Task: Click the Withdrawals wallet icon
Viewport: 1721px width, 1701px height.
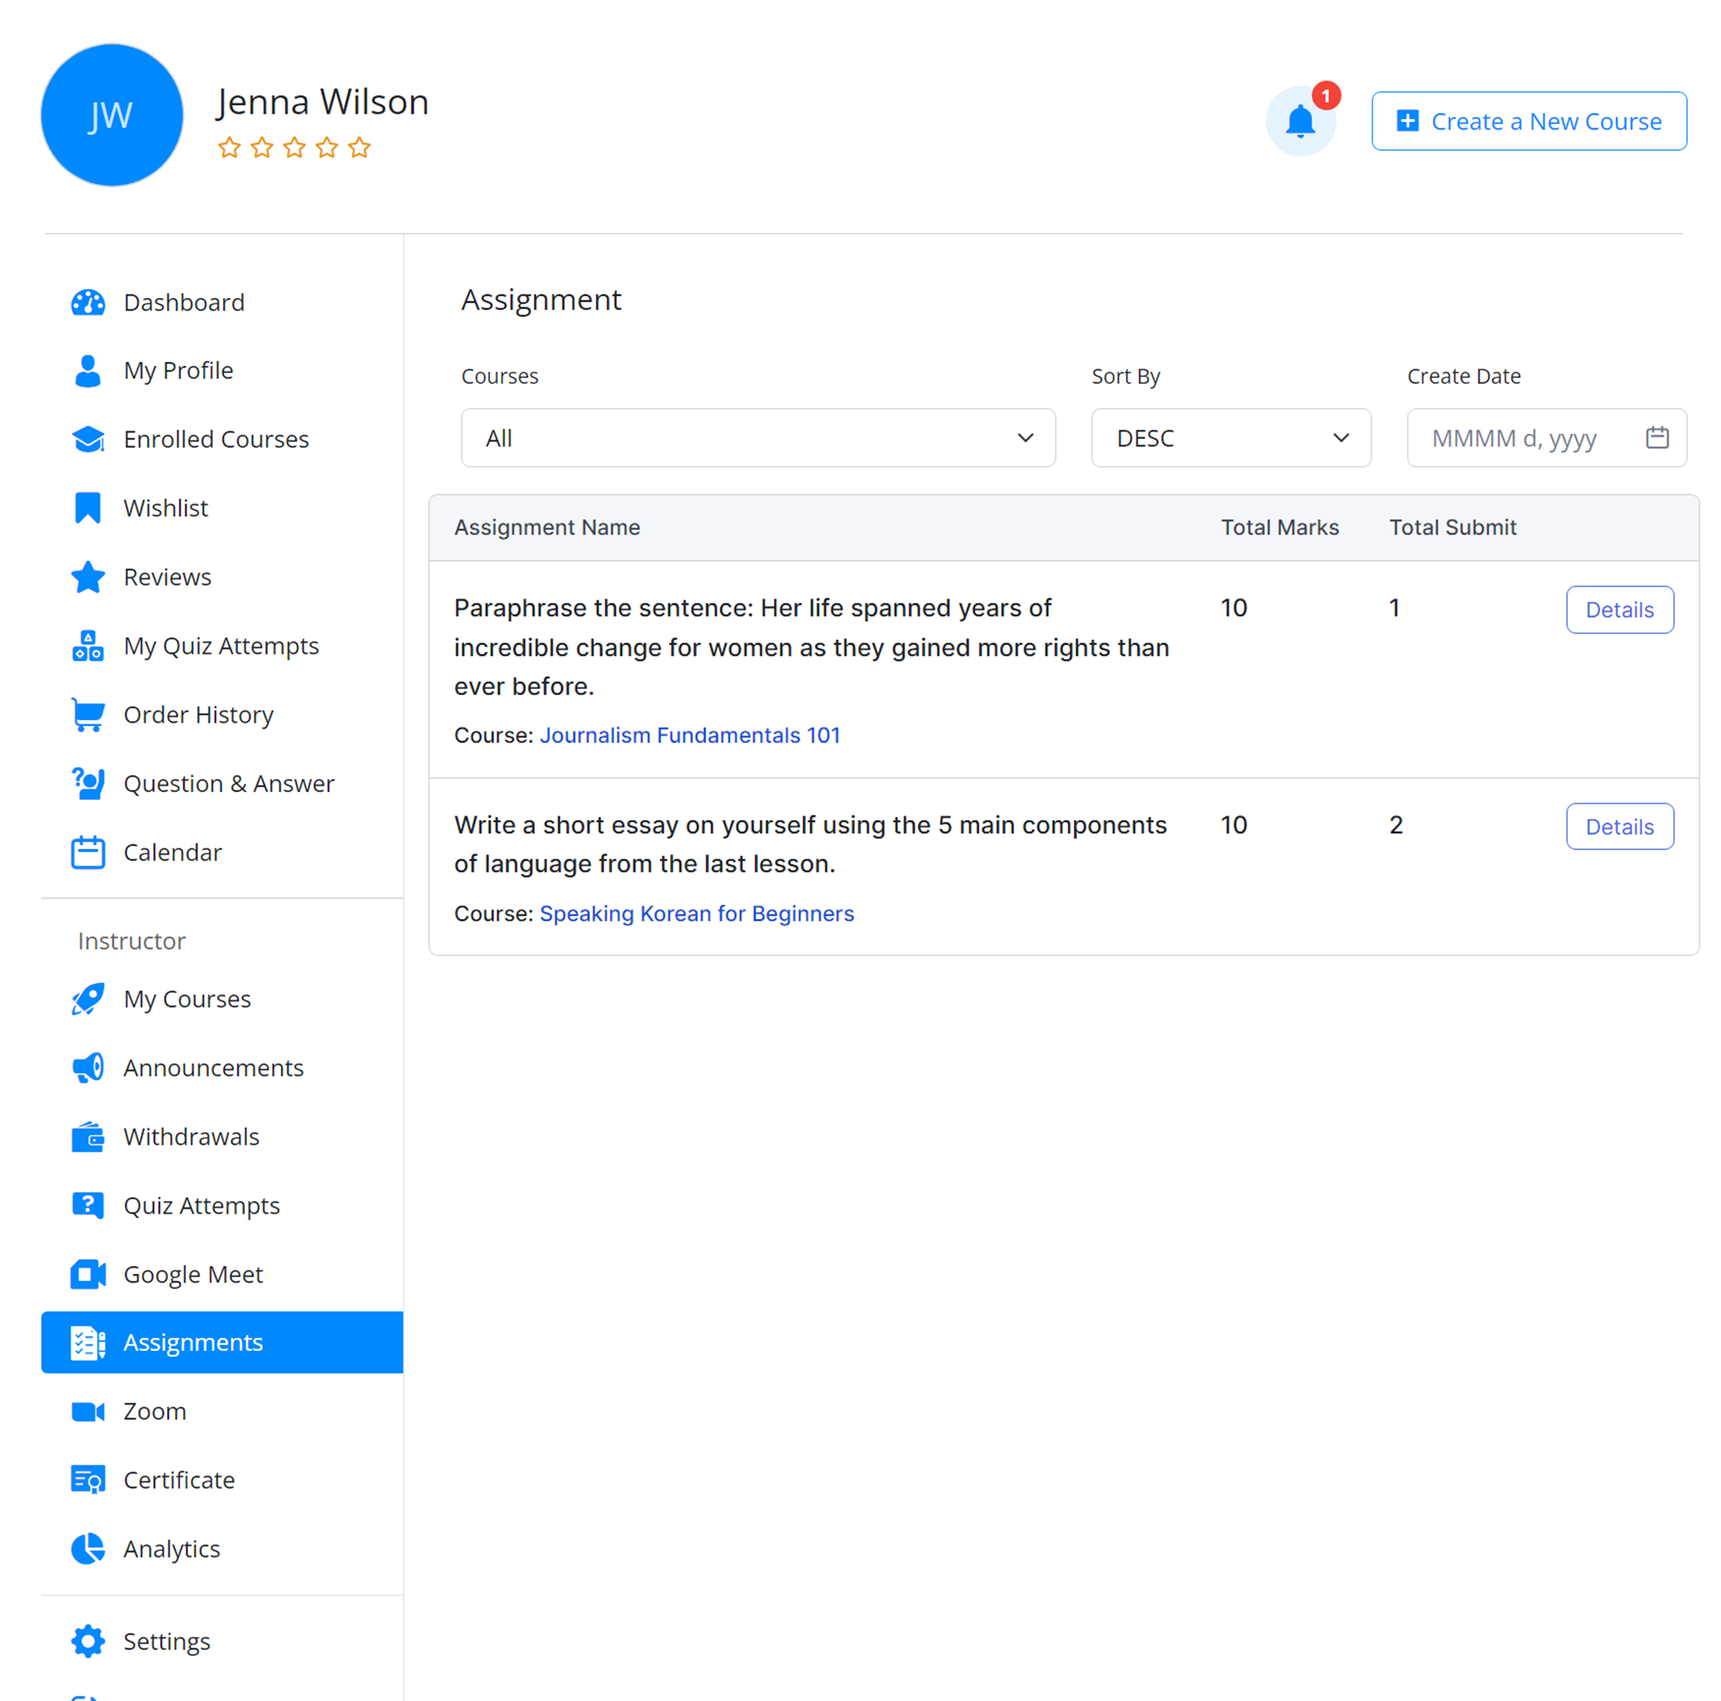Action: click(x=87, y=1137)
